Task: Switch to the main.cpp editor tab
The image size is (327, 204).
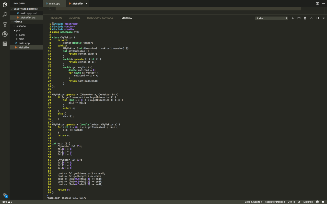Action: click(54, 4)
